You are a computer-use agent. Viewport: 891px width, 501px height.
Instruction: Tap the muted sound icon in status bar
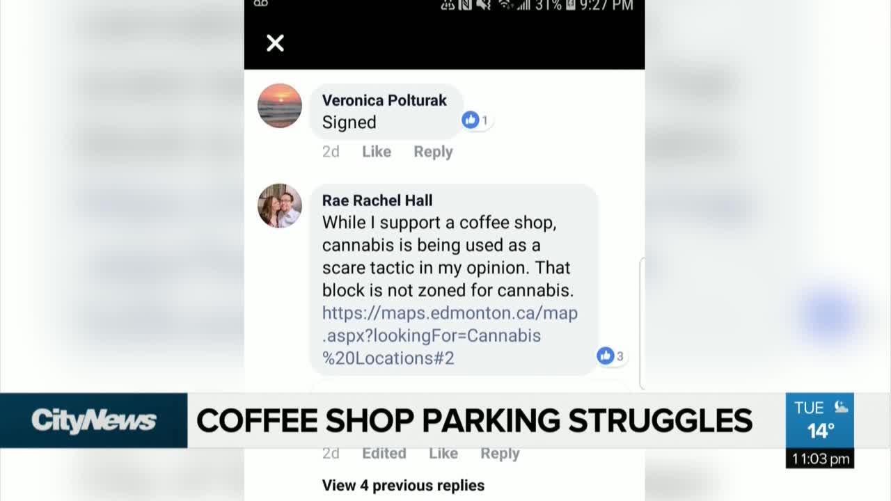(484, 5)
